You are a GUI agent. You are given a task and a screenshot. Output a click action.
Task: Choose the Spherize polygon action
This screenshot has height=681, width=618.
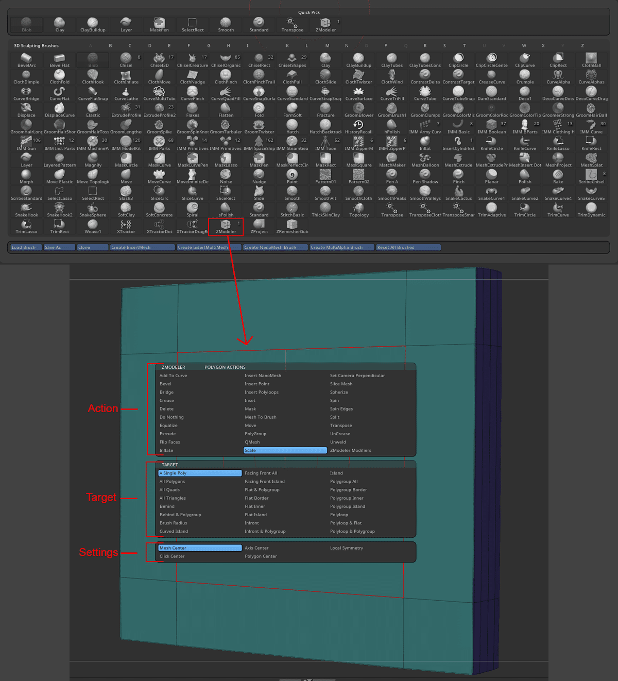339,392
